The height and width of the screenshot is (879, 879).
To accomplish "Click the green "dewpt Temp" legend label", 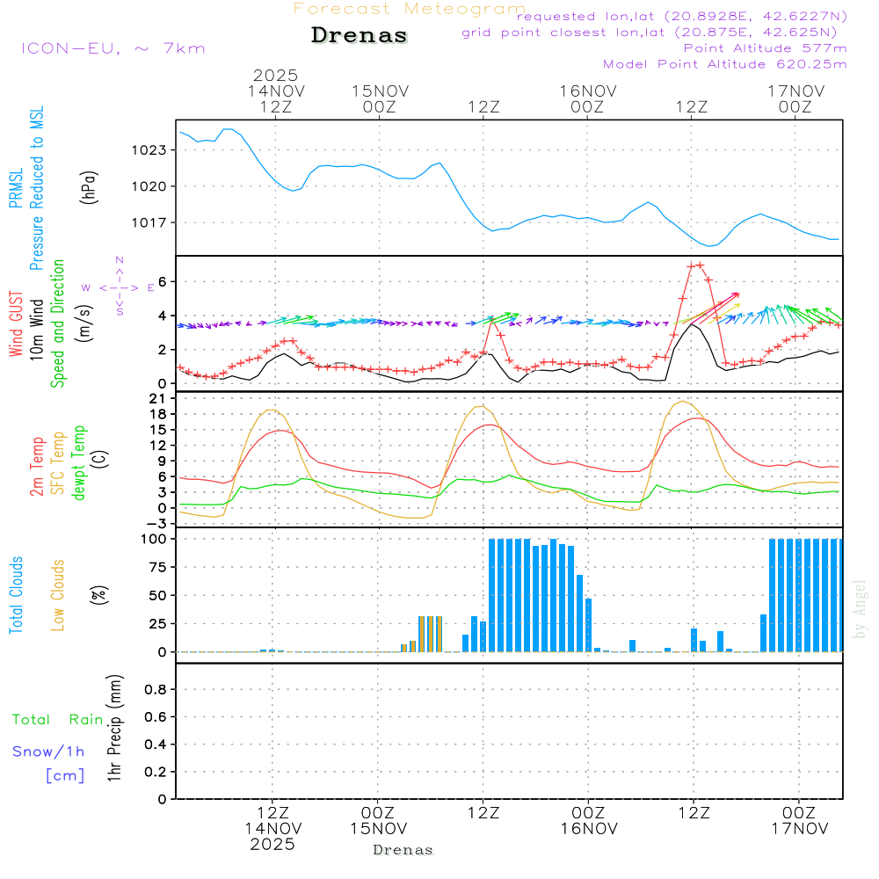I will [x=80, y=462].
